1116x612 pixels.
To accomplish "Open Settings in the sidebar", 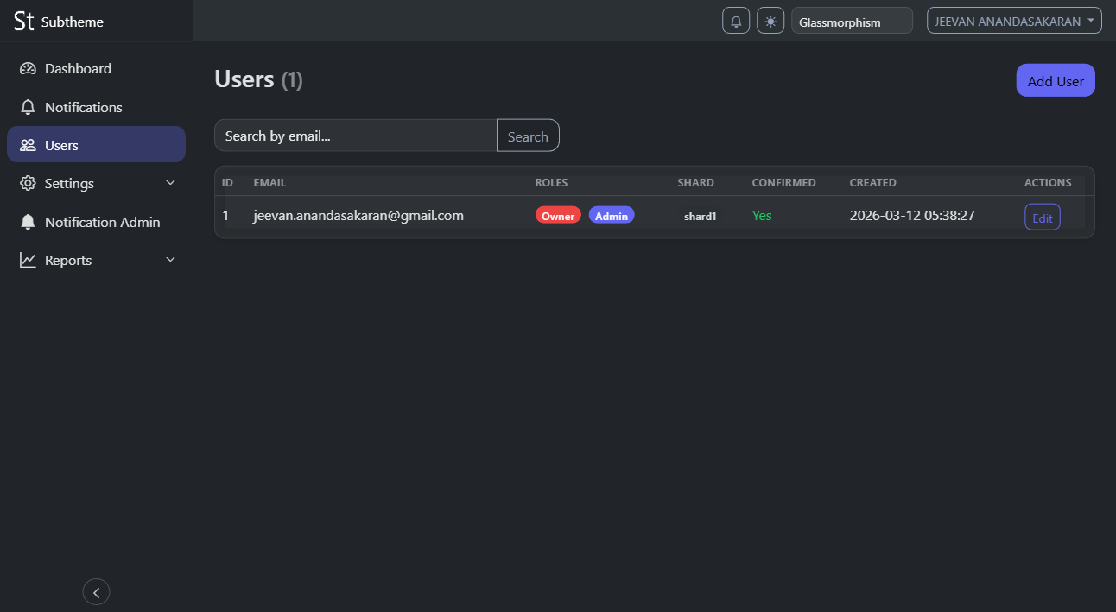I will point(96,183).
